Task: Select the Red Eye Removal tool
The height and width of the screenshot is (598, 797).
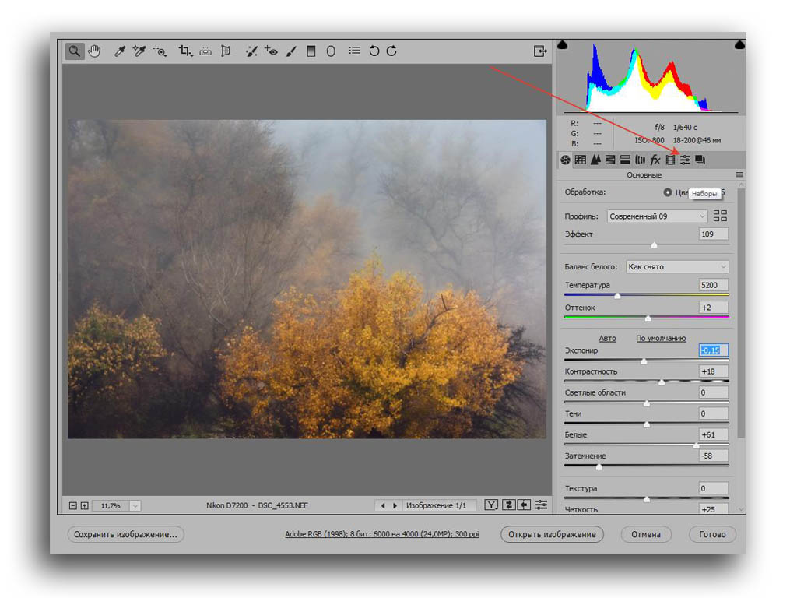Action: (x=271, y=51)
